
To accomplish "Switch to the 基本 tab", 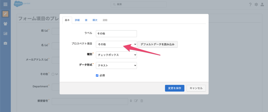I will click(67, 20).
